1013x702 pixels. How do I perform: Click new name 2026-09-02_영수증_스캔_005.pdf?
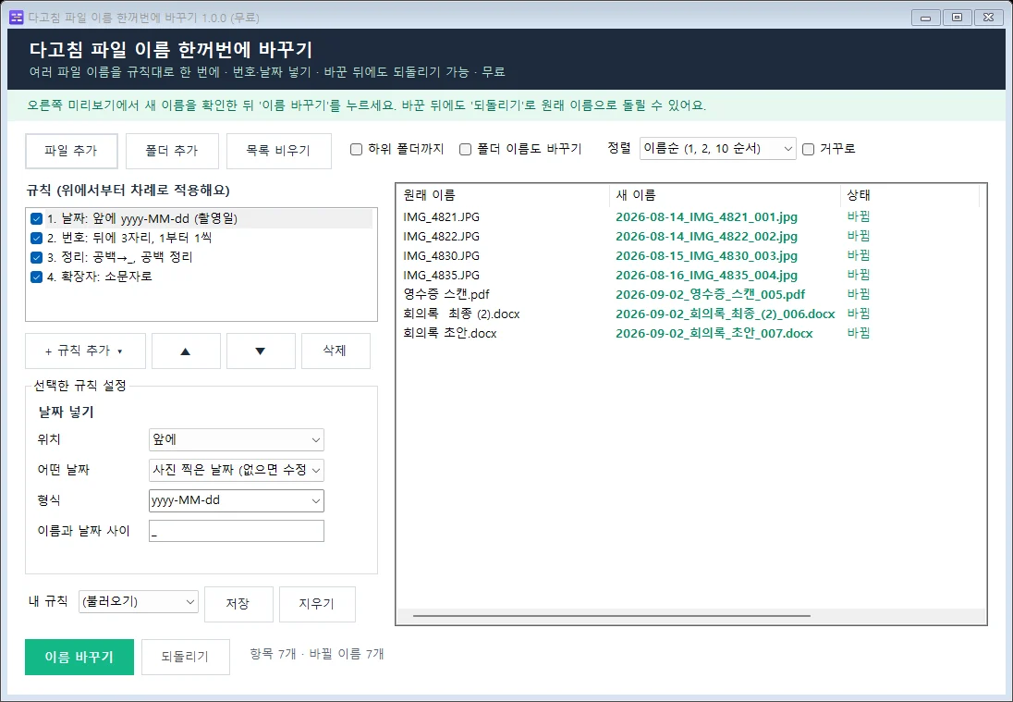tap(710, 295)
